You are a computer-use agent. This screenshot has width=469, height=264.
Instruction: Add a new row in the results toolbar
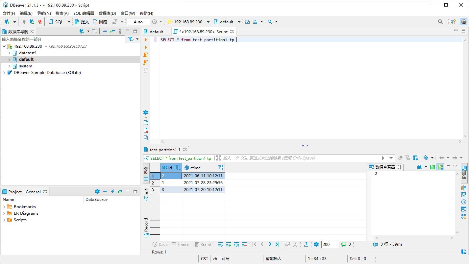(229, 244)
